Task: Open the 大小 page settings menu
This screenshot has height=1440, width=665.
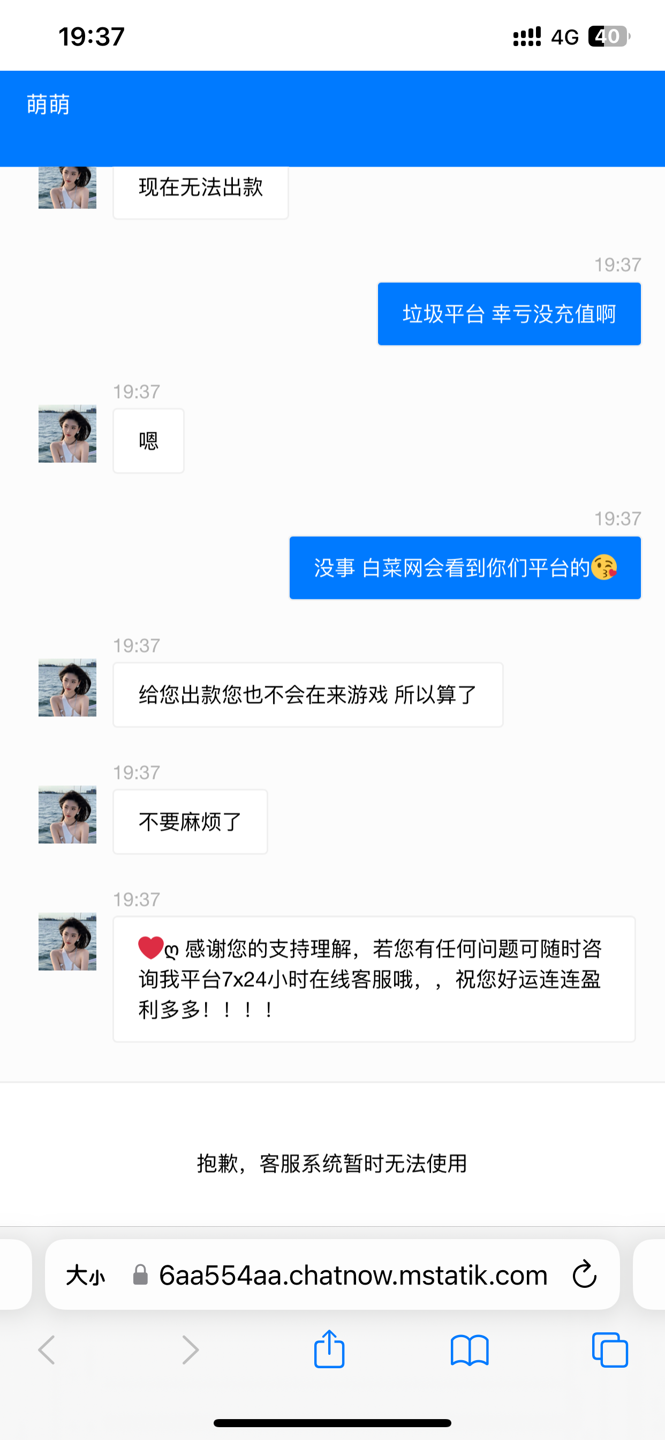Action: coord(86,1276)
